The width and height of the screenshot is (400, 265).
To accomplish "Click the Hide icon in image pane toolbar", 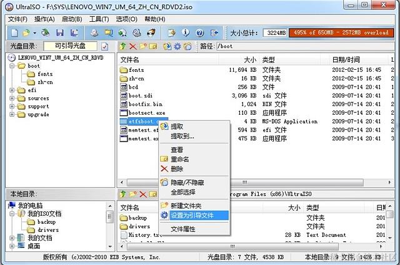I will pyautogui.click(x=187, y=46).
